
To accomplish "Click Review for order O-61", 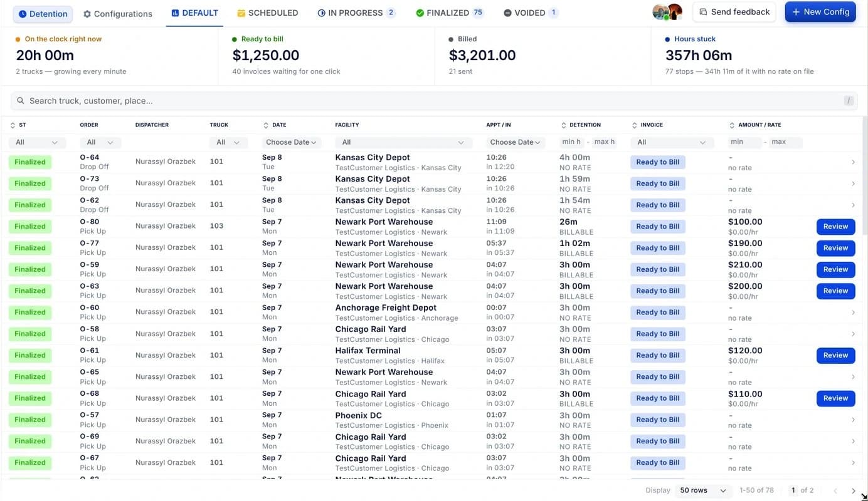I will (x=836, y=356).
